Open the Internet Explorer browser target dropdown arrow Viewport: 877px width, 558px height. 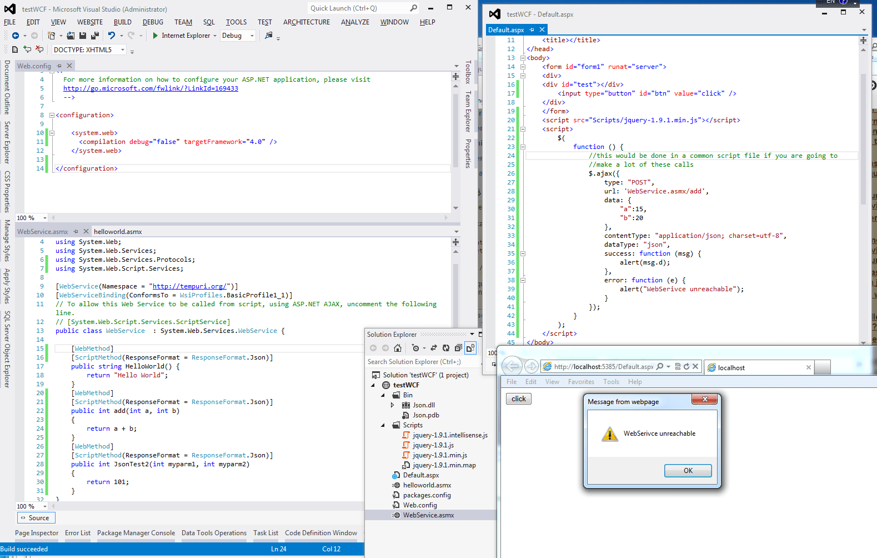coord(215,36)
